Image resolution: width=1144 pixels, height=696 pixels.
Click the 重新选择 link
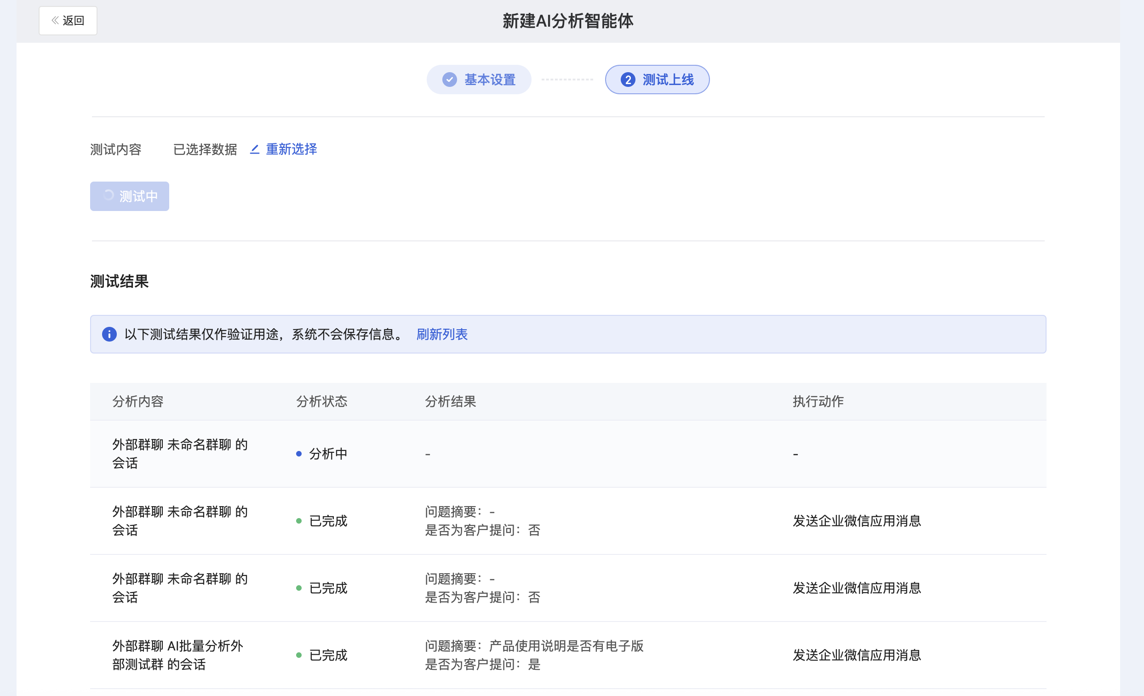(x=291, y=149)
